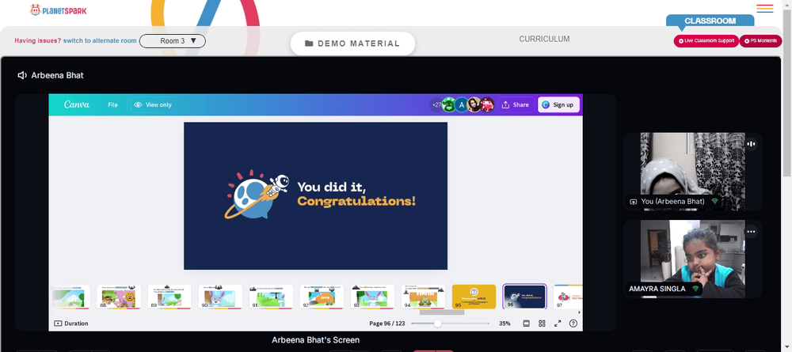Open the Canva help icon
The image size is (792, 352).
pyautogui.click(x=573, y=324)
